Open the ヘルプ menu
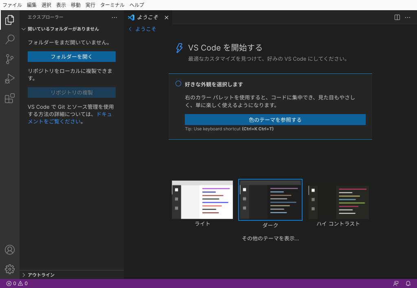This screenshot has height=288, width=417. (137, 5)
